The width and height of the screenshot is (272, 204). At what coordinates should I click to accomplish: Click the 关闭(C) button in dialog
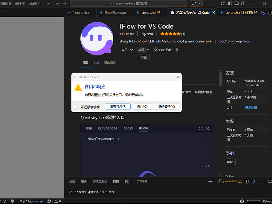tap(142, 106)
